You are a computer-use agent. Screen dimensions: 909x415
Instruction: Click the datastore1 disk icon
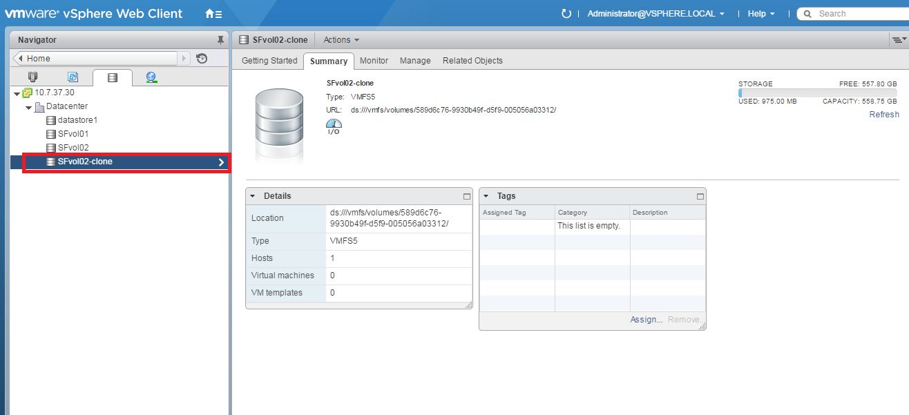pyautogui.click(x=51, y=120)
